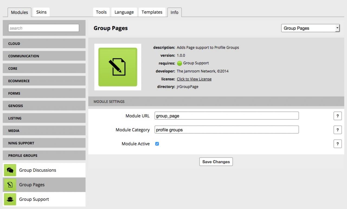Click the Module URL text field
Image resolution: width=347 pixels, height=209 pixels.
tap(226, 116)
